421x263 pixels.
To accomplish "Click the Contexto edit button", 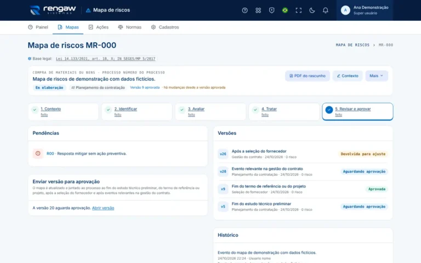I will pyautogui.click(x=348, y=76).
